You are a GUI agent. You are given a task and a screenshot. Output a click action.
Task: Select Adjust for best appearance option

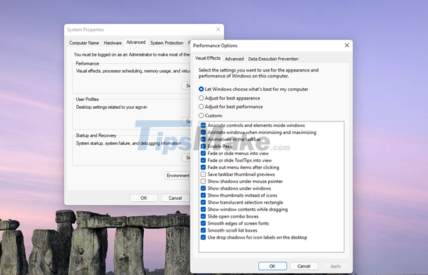201,98
